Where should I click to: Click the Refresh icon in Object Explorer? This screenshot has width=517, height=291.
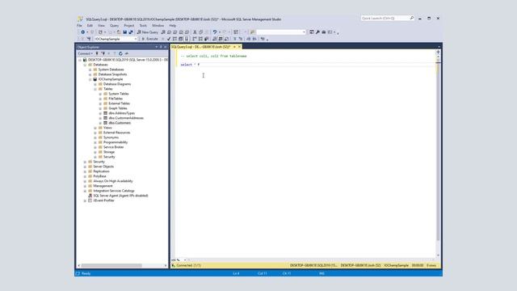(x=120, y=53)
